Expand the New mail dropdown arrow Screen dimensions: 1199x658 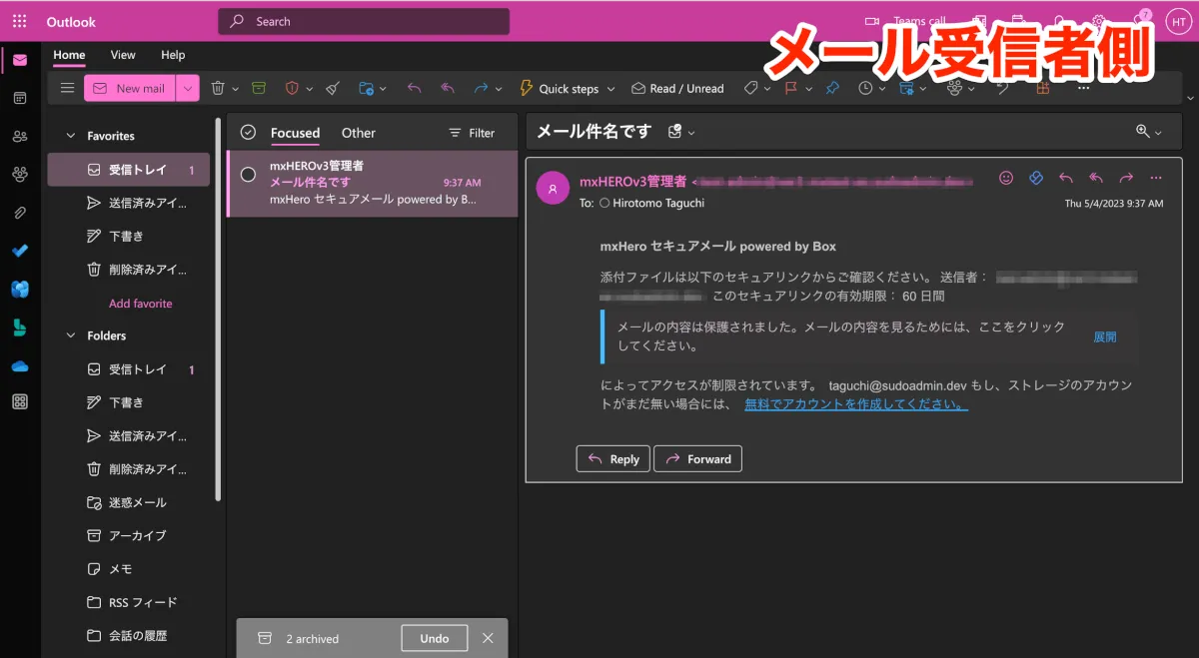[188, 88]
